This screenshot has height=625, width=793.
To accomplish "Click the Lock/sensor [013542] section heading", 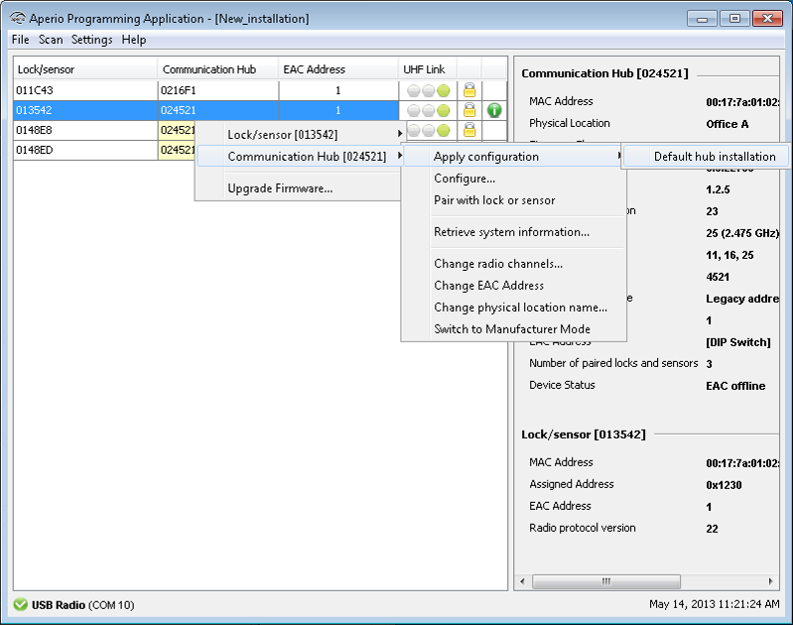I will [x=584, y=435].
